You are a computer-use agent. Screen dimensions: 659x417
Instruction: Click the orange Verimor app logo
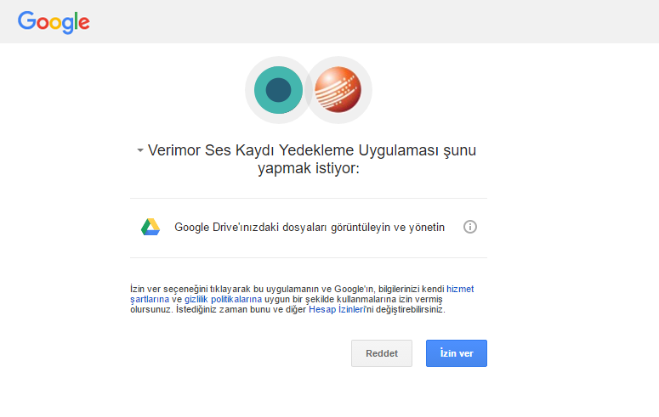click(x=338, y=90)
